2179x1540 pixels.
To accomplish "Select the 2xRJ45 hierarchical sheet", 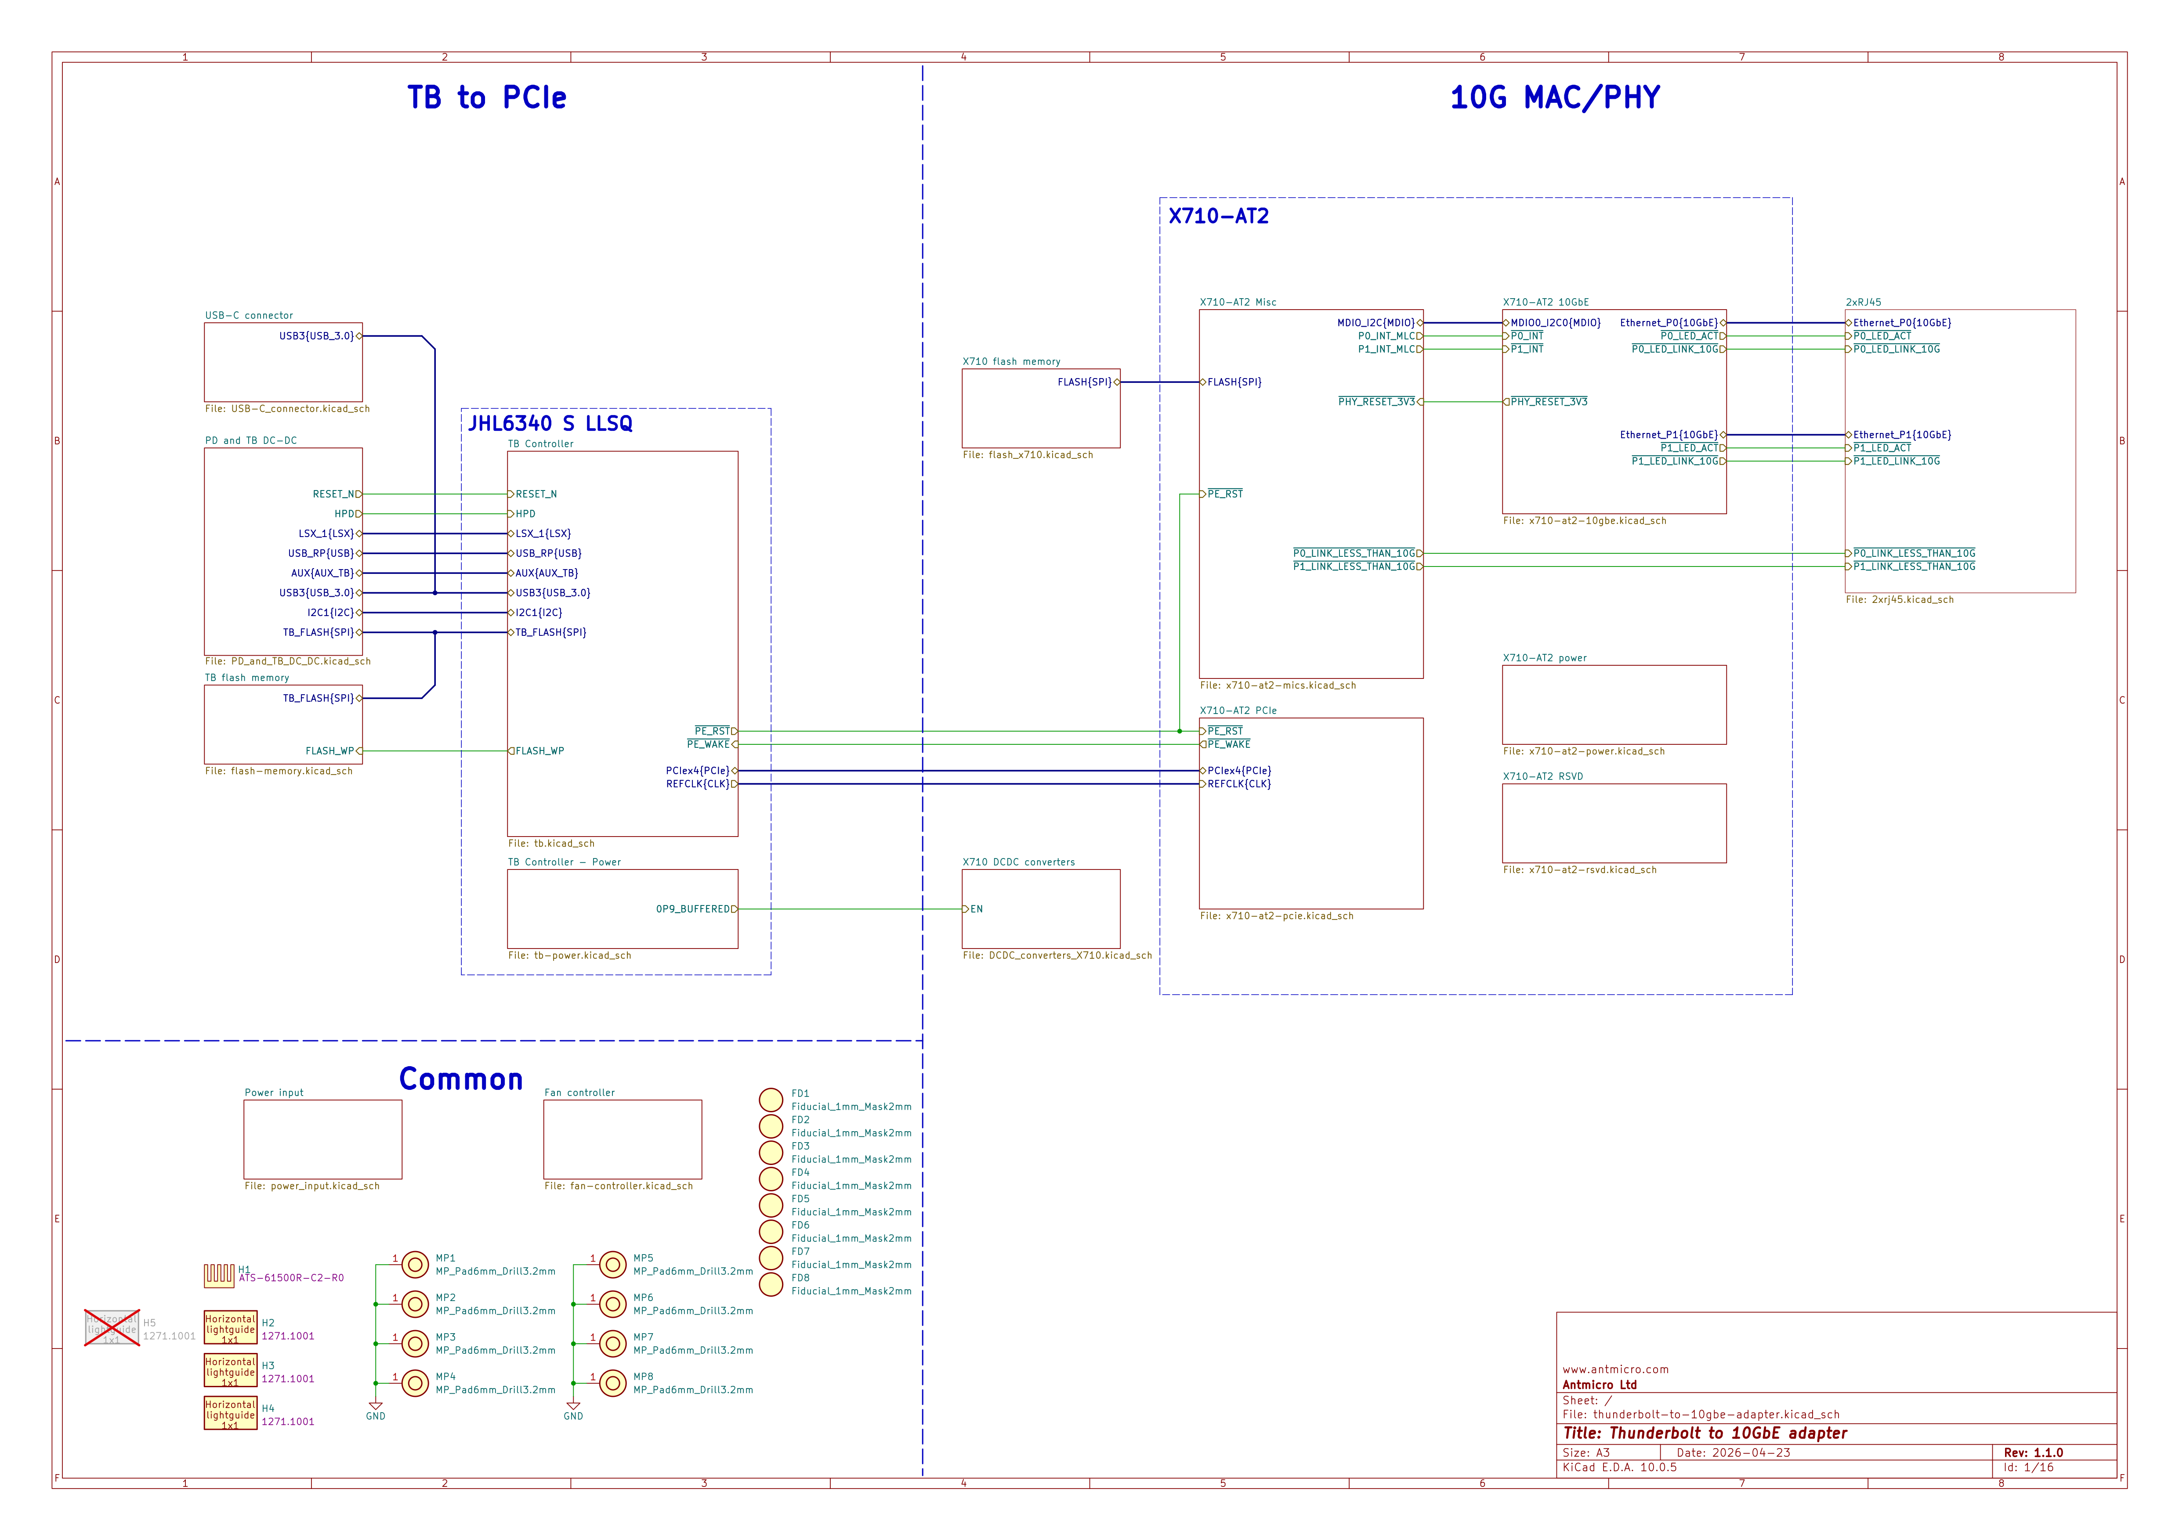I will (x=1960, y=451).
